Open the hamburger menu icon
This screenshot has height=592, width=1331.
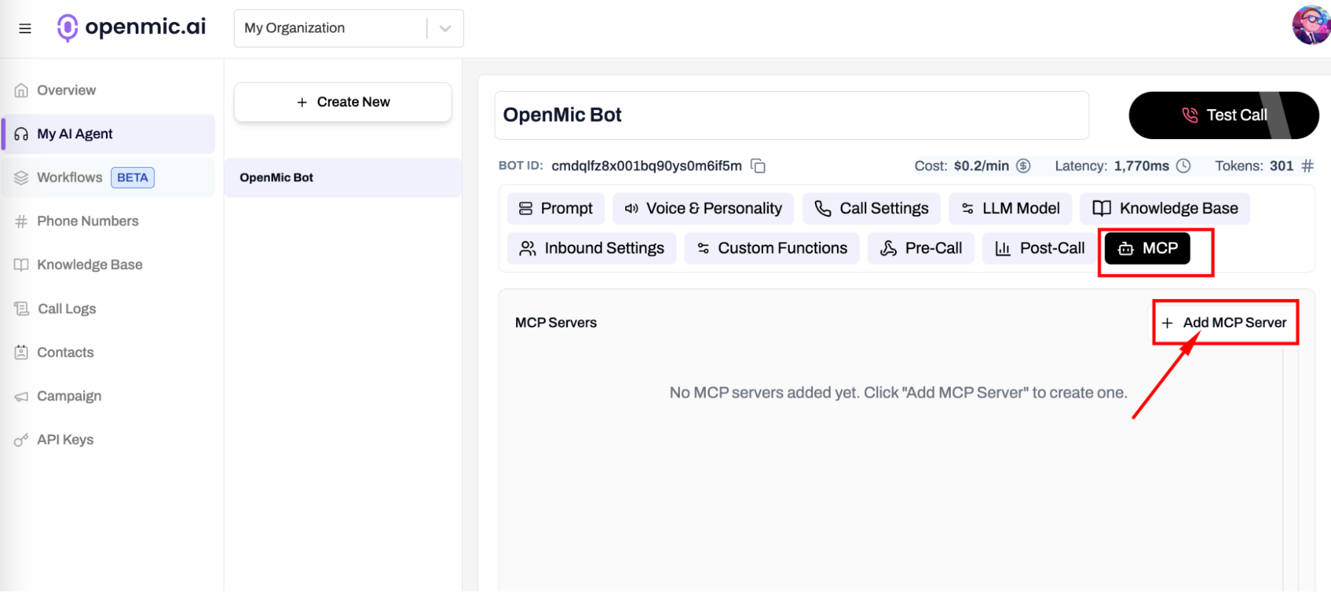(25, 29)
